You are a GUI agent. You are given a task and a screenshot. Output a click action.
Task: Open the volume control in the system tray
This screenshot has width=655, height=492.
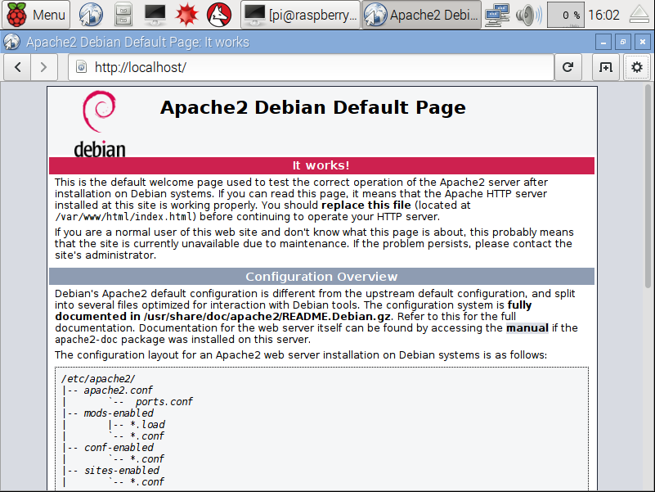[527, 14]
